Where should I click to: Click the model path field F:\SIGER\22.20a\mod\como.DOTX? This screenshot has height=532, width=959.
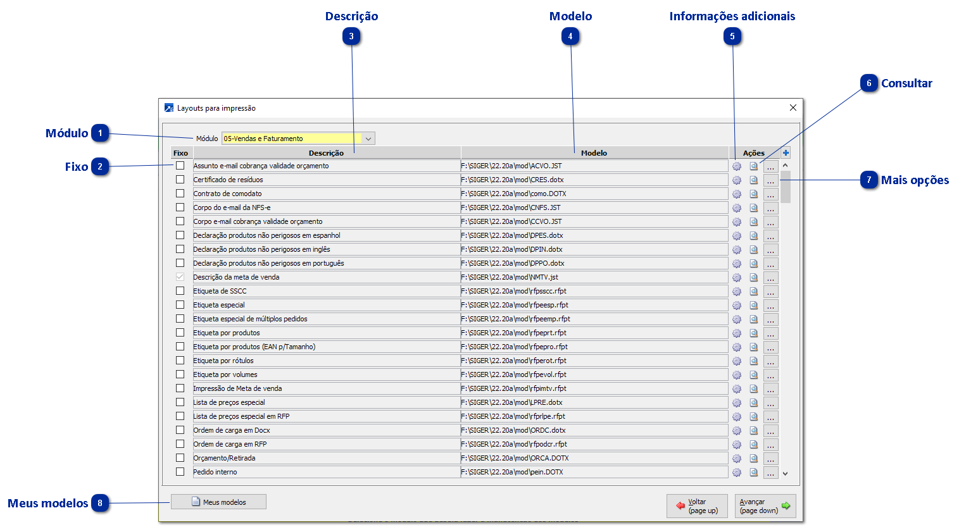coord(594,194)
